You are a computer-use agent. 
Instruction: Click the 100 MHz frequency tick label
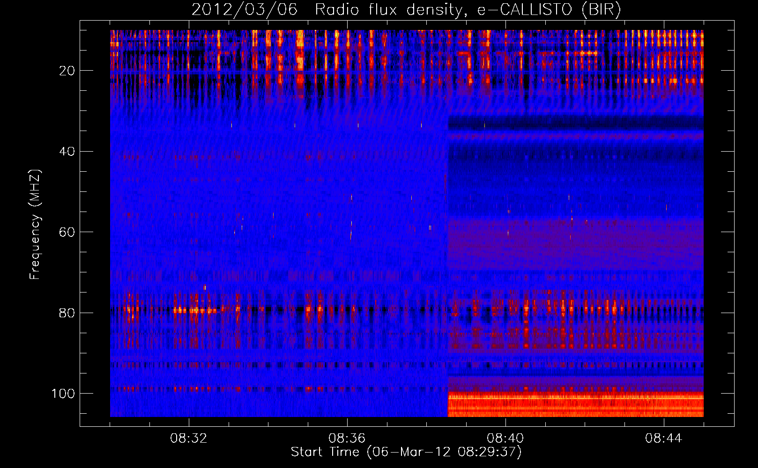pyautogui.click(x=63, y=394)
